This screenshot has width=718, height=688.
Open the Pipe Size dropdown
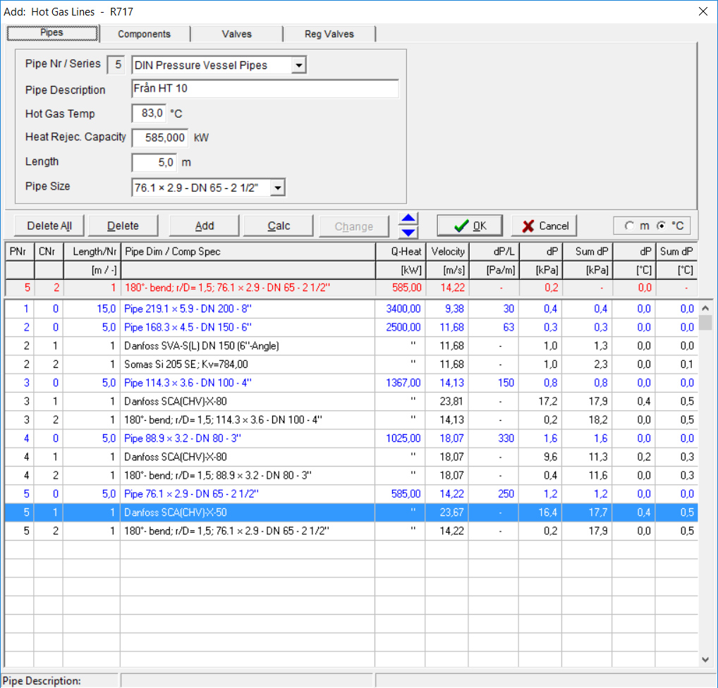tap(277, 188)
